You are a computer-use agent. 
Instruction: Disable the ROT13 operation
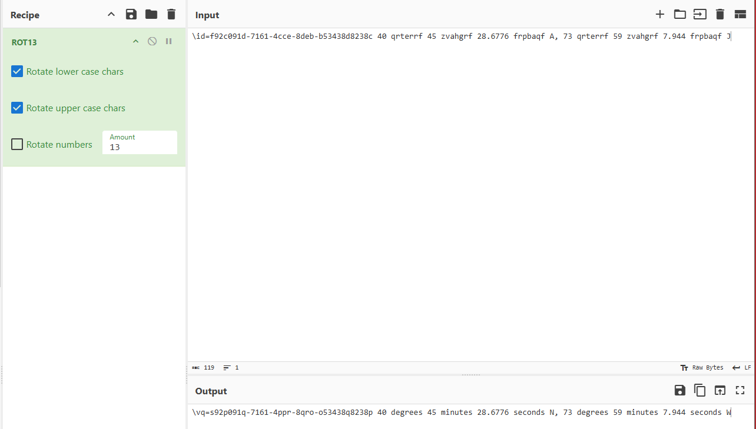[152, 41]
